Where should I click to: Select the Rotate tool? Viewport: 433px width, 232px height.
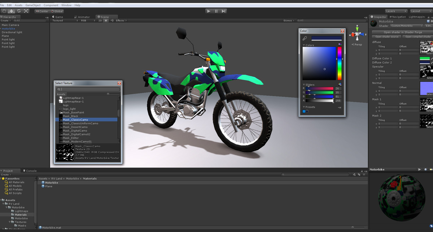19,11
